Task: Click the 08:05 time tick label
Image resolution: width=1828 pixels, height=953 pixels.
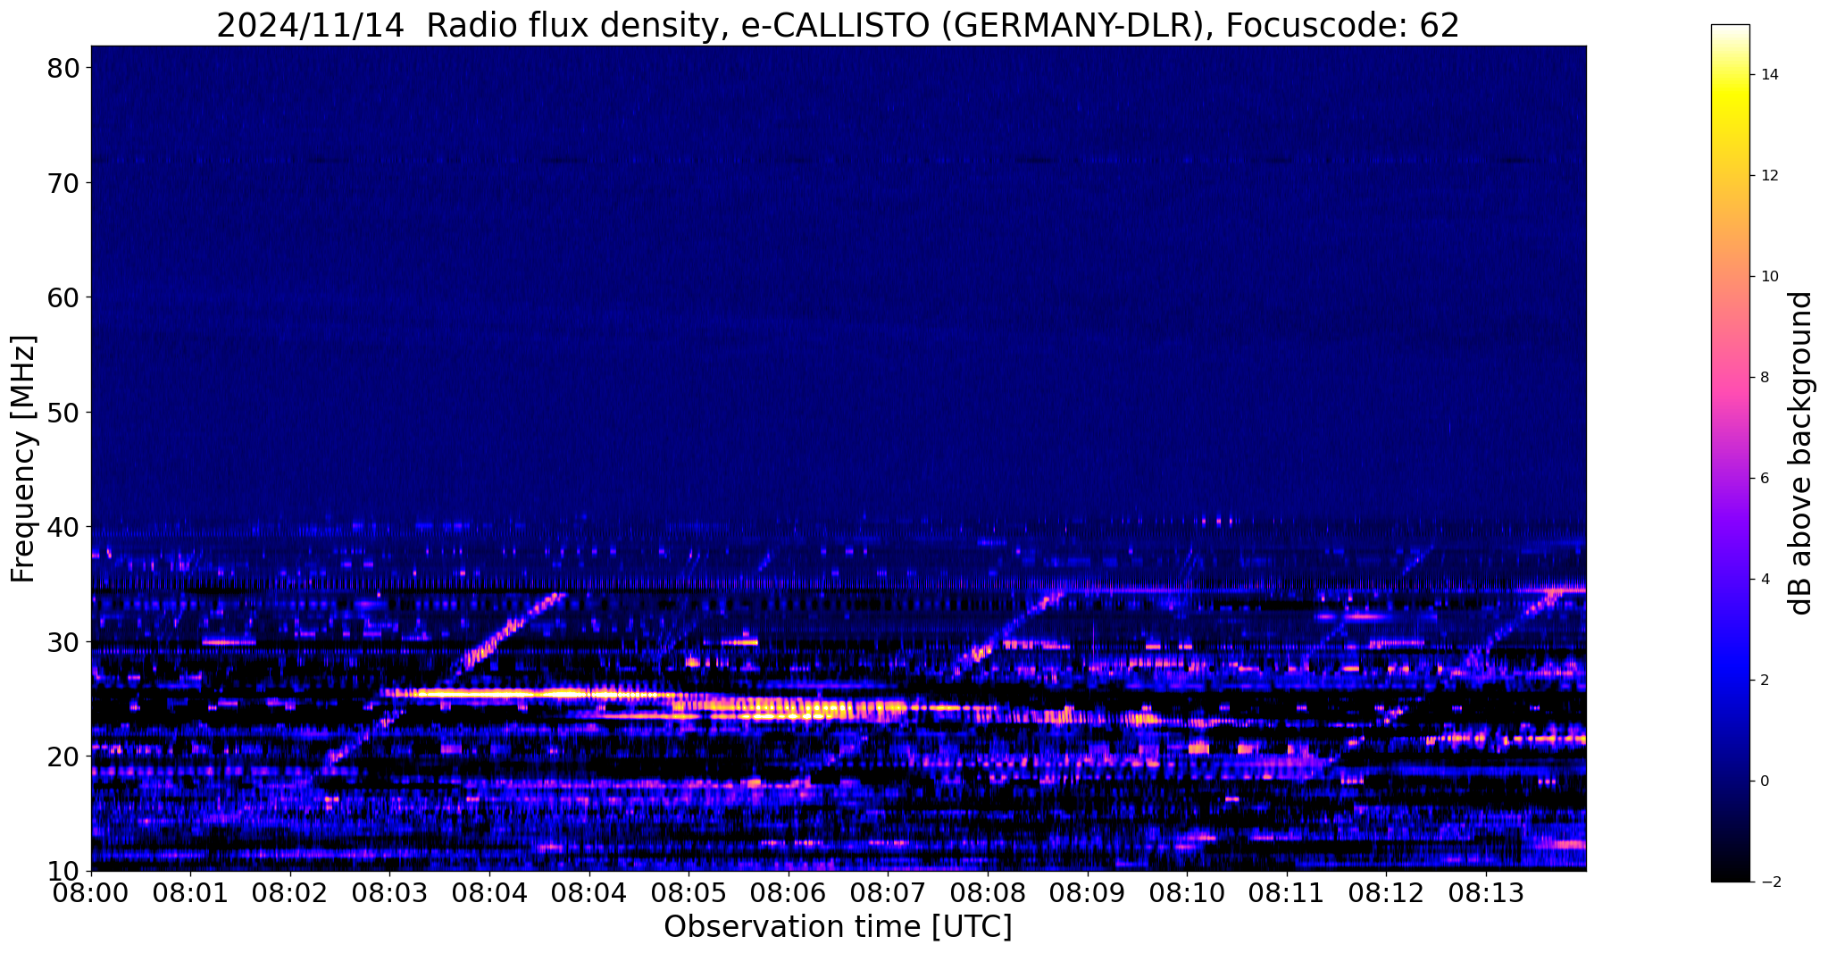Action: point(689,893)
